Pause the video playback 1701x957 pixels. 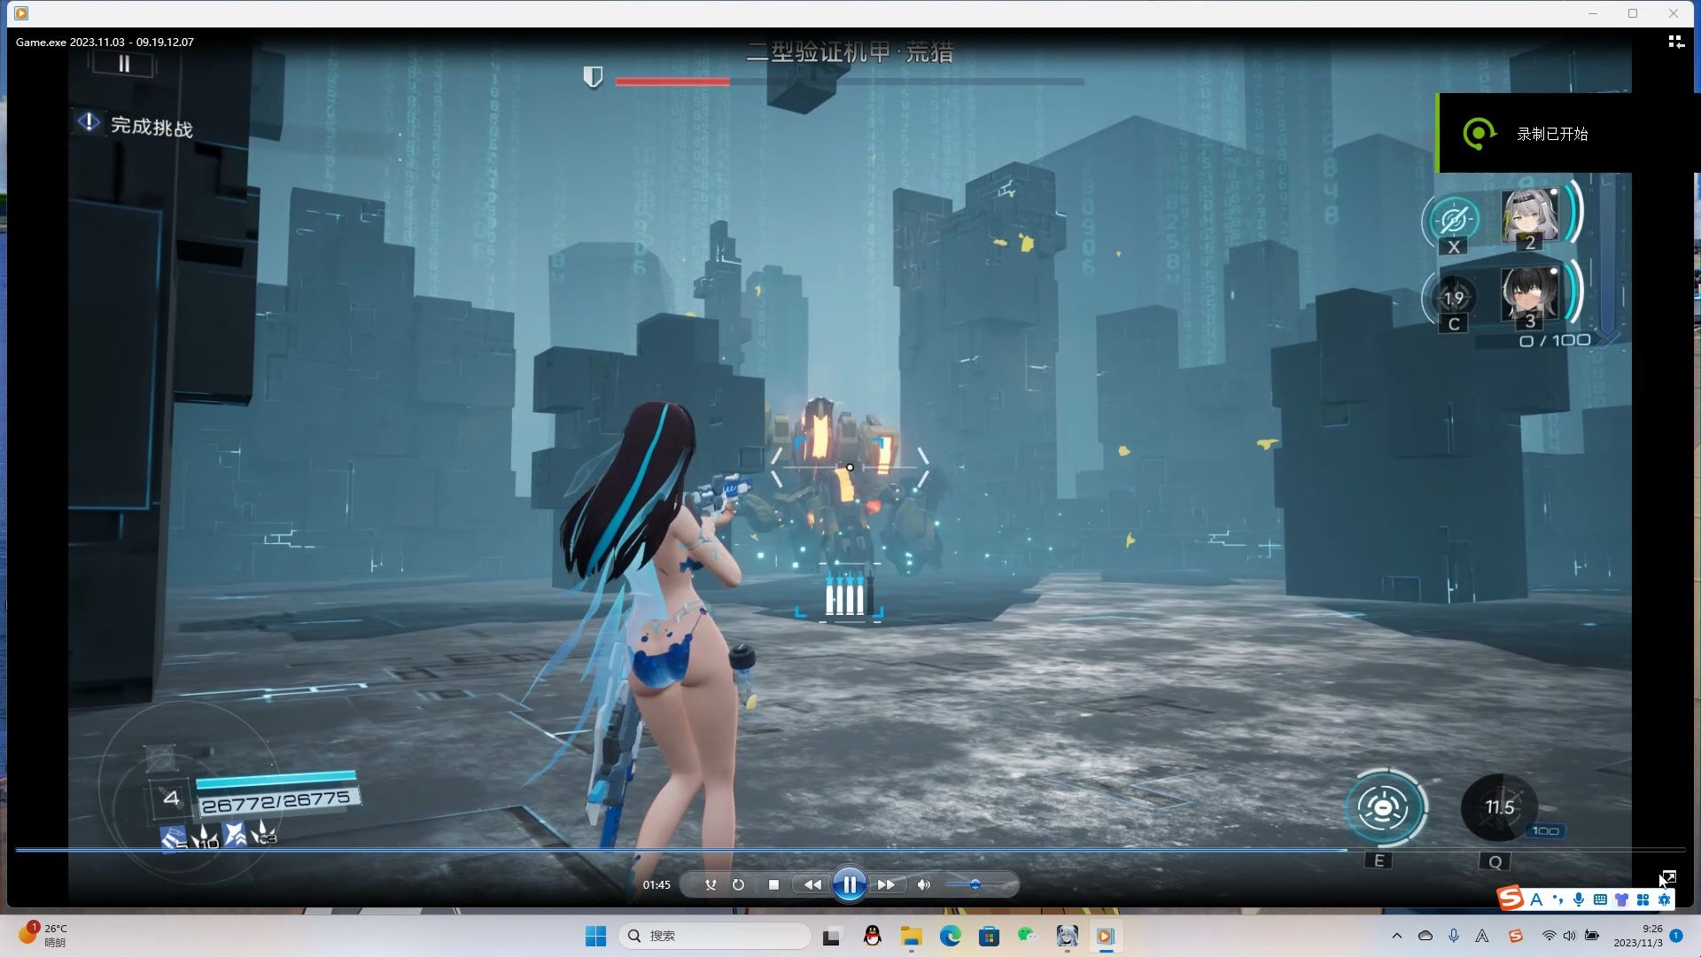(849, 884)
